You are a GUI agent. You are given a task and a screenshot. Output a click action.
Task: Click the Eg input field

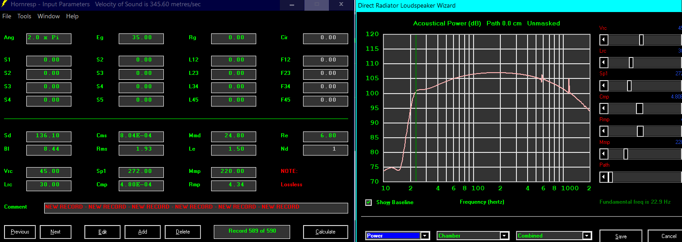click(141, 38)
